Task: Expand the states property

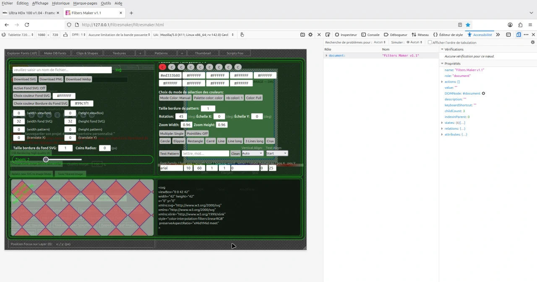Action: click(442, 123)
